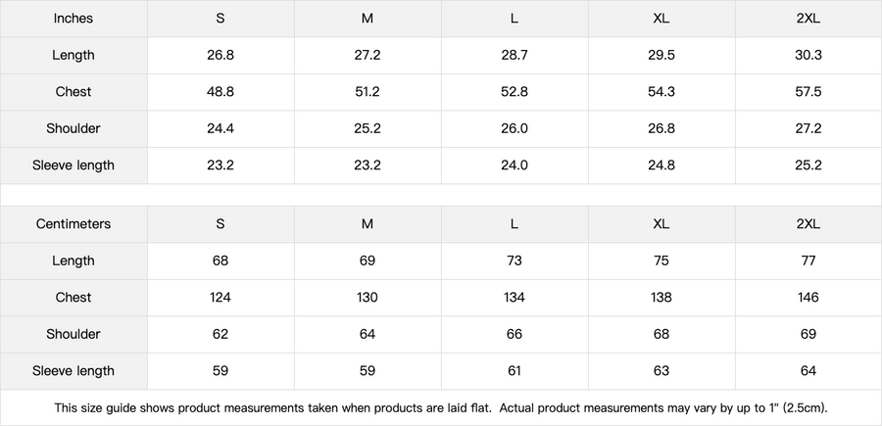Click the size guide disclaimer text
This screenshot has height=426, width=882.
click(441, 407)
